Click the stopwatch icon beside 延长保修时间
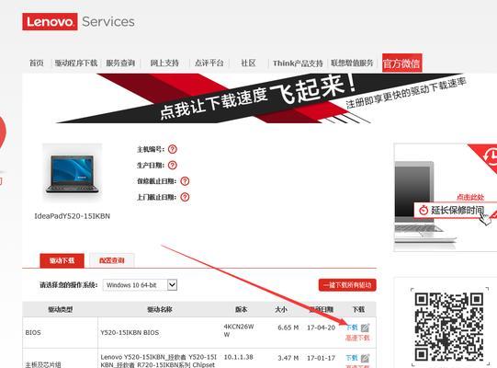 (x=424, y=210)
